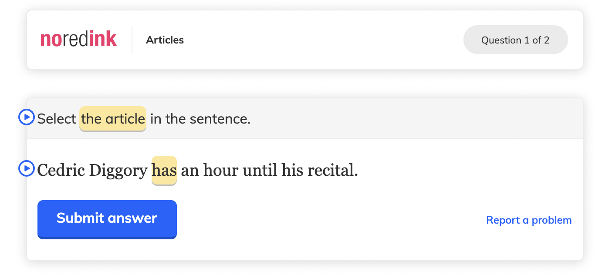The height and width of the screenshot is (275, 595).
Task: Select the word "Diggory" in the sentence
Action: click(x=118, y=170)
